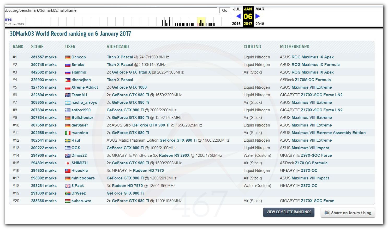Click the Wayback URL address field
Image resolution: width=388 pixels, height=229 pixels.
(111, 10)
